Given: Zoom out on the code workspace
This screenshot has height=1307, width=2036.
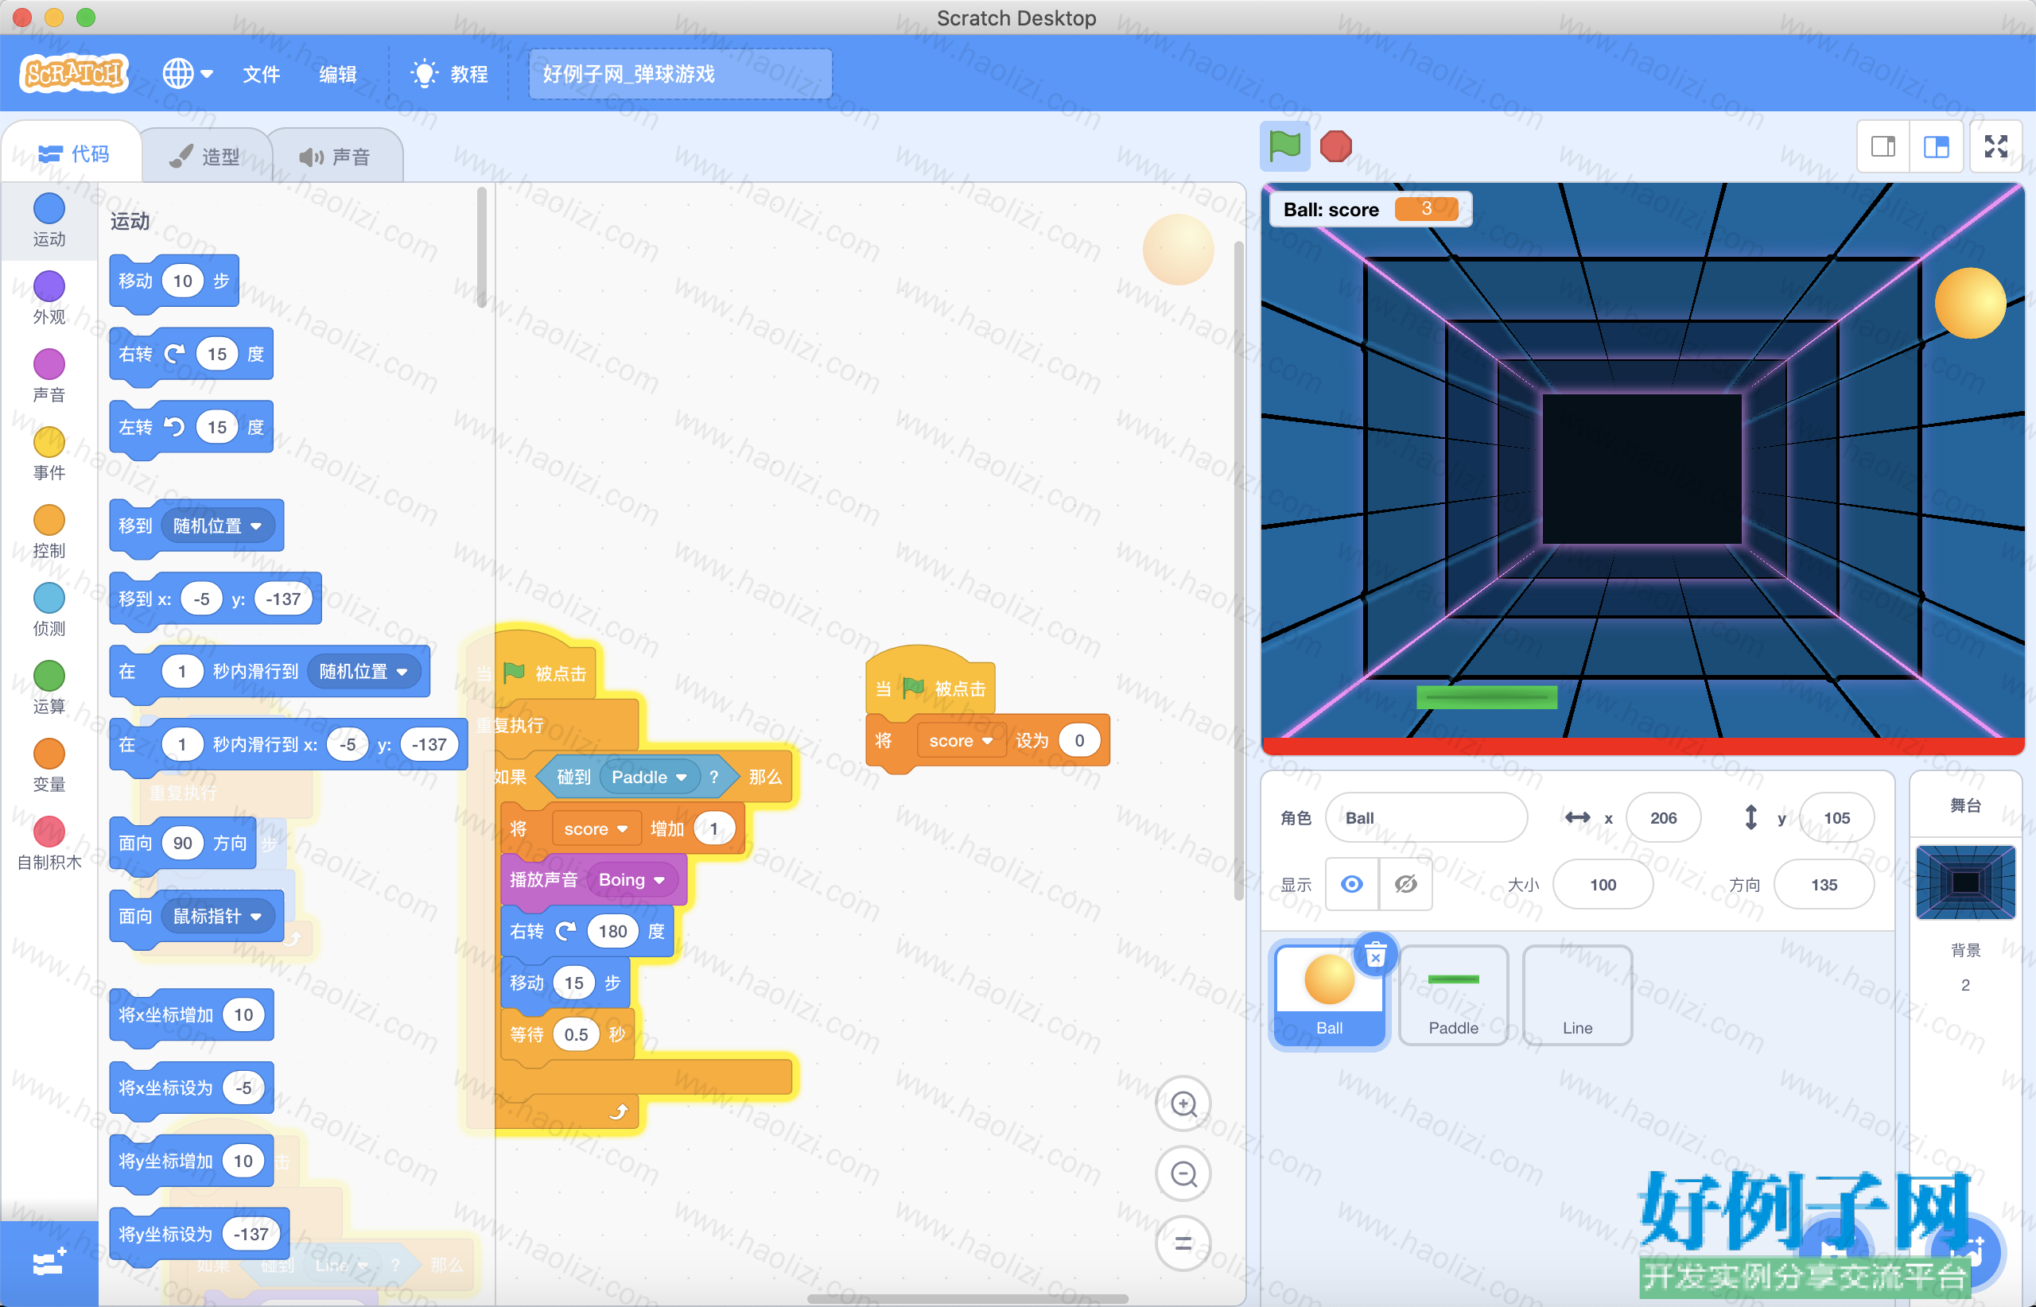Looking at the screenshot, I should click(1183, 1173).
